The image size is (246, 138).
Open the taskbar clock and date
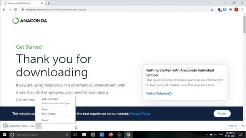[x=230, y=135]
